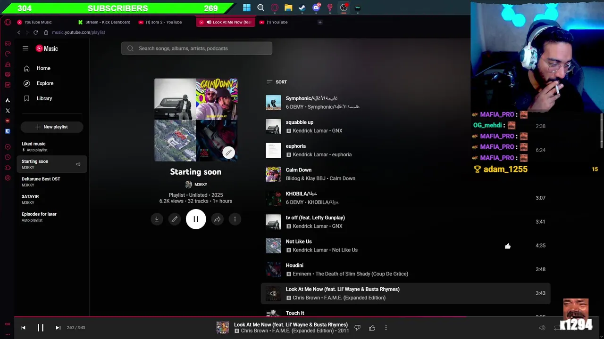Pause playlist with the large white button
Image resolution: width=604 pixels, height=339 pixels.
pyautogui.click(x=196, y=219)
